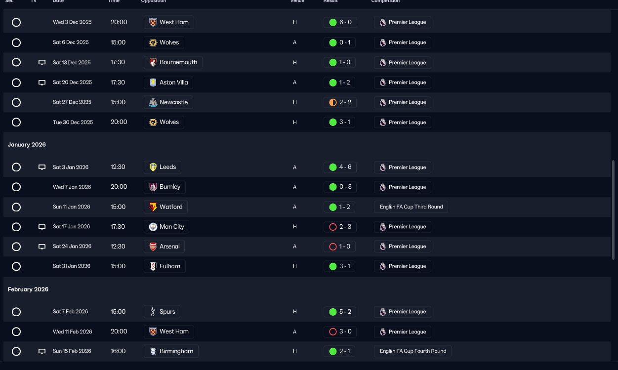
Task: Click the Leeds club crest icon
Action: [153, 167]
